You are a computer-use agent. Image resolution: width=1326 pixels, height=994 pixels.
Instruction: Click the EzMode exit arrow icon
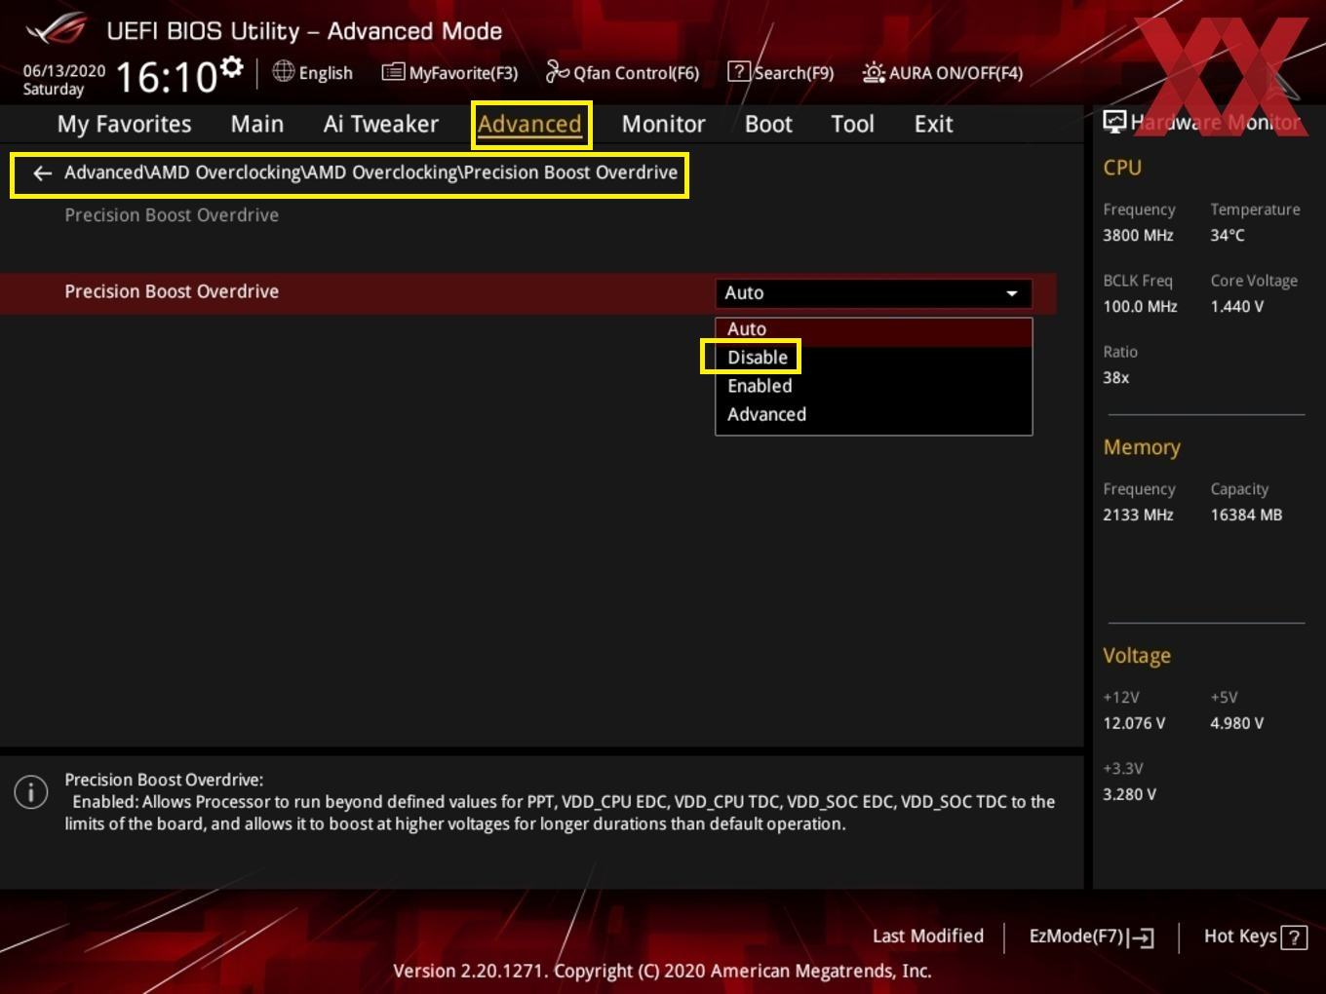coord(1141,937)
